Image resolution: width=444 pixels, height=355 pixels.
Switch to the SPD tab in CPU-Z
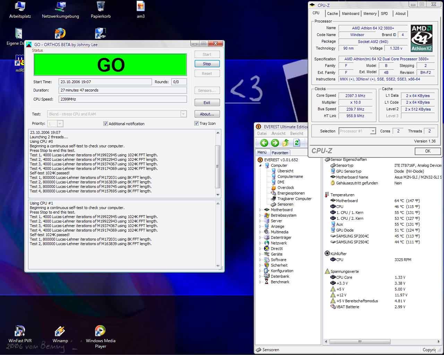click(384, 14)
